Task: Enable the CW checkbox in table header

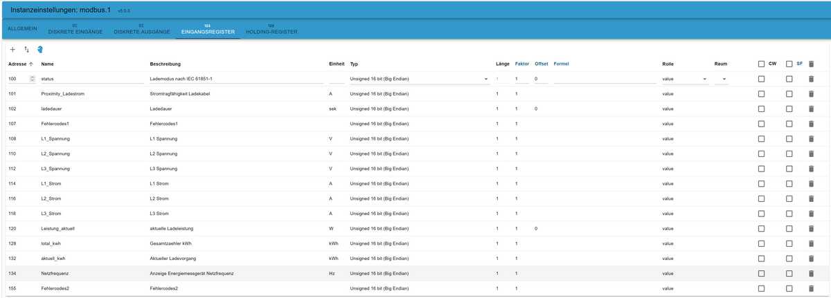Action: click(x=762, y=64)
